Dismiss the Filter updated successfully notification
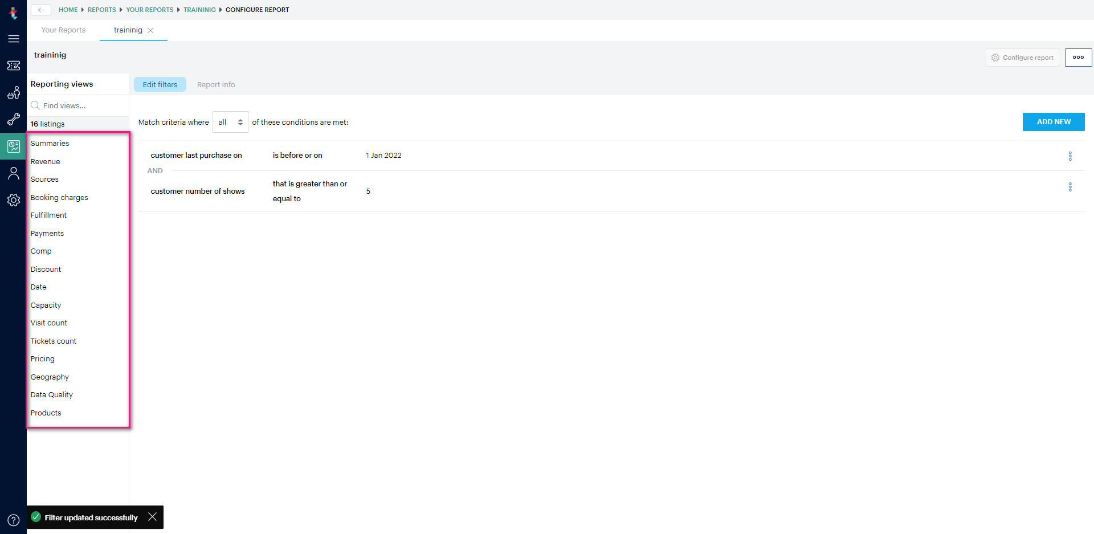 coord(152,517)
